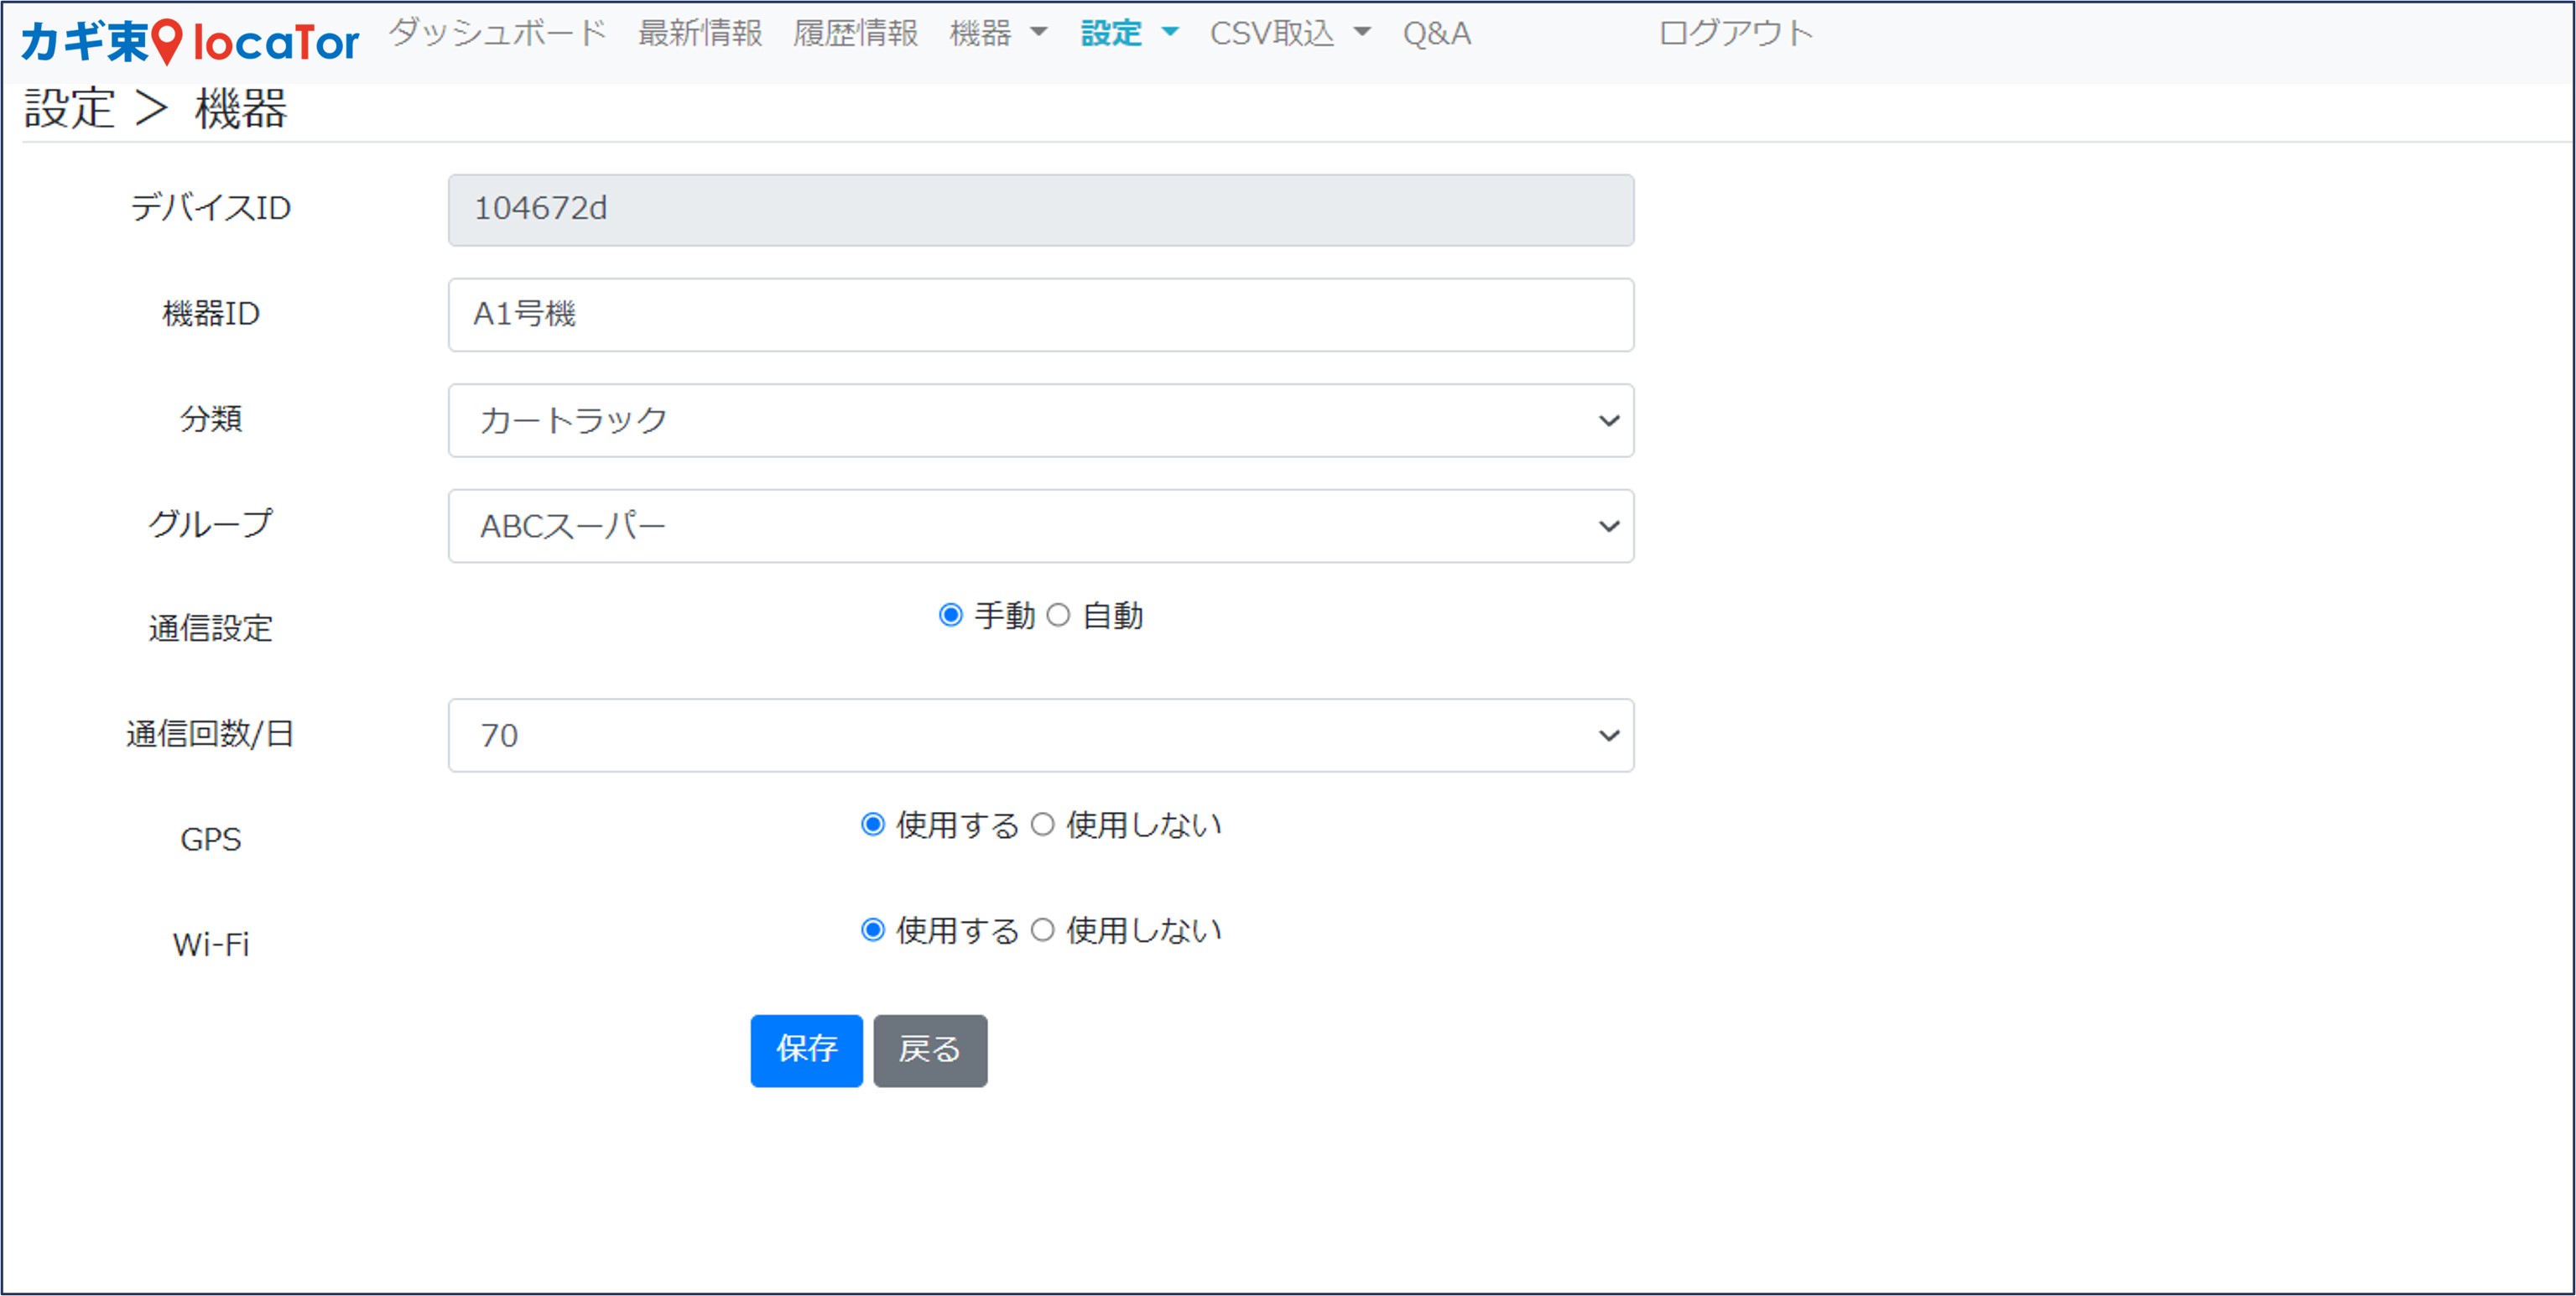Open the CSV取込 dropdown menu
The image size is (2576, 1296).
click(x=1290, y=33)
